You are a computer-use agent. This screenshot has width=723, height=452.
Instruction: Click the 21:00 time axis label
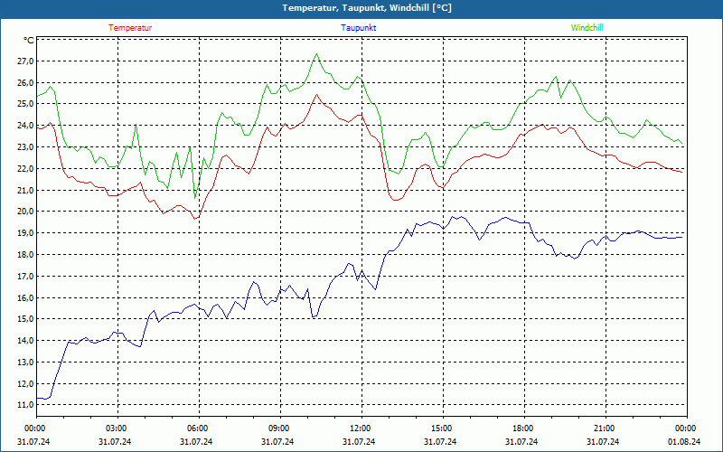(x=605, y=428)
